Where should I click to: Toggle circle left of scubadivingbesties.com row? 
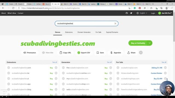click(8, 68)
